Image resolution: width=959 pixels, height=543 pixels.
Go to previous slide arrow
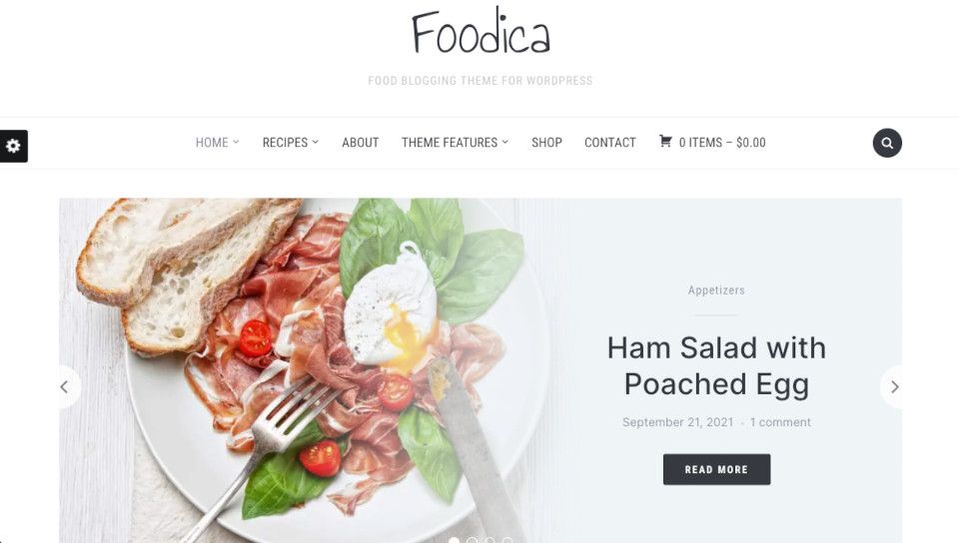(x=65, y=386)
